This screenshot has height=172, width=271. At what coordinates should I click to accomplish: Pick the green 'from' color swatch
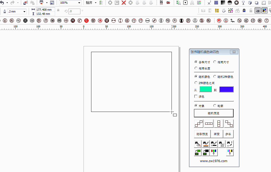pos(205,90)
